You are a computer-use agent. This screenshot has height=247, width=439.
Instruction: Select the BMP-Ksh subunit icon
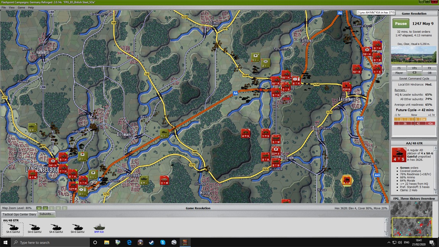tap(99, 228)
